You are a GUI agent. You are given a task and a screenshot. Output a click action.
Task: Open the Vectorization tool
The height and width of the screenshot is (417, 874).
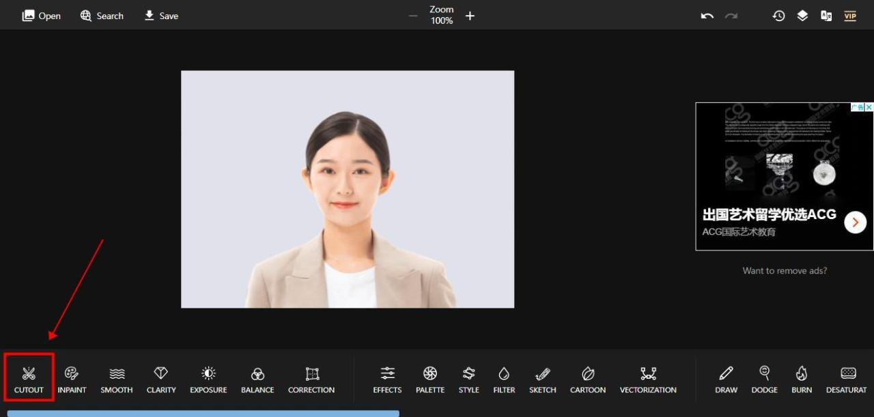point(648,379)
